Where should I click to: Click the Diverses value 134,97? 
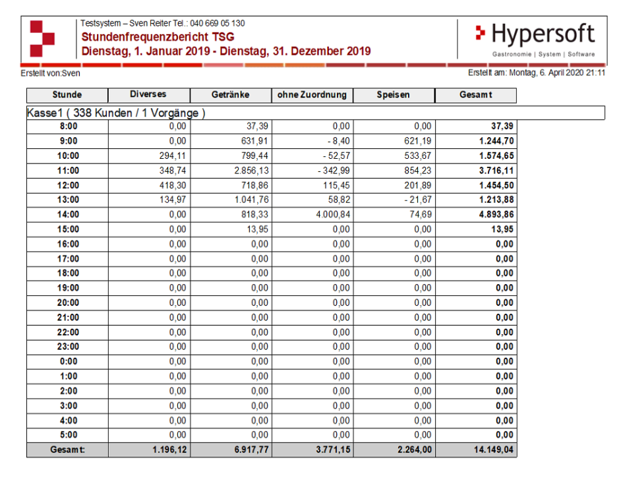click(x=173, y=200)
